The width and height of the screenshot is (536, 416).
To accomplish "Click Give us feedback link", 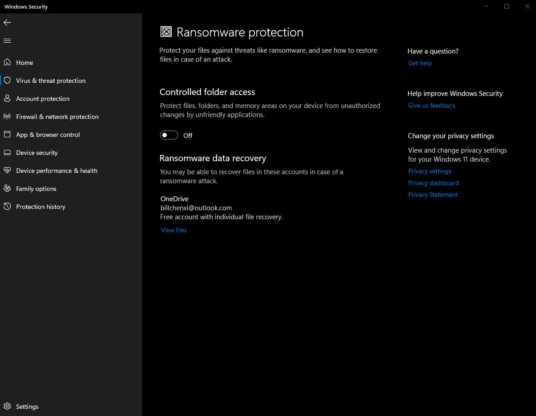I will [x=431, y=105].
